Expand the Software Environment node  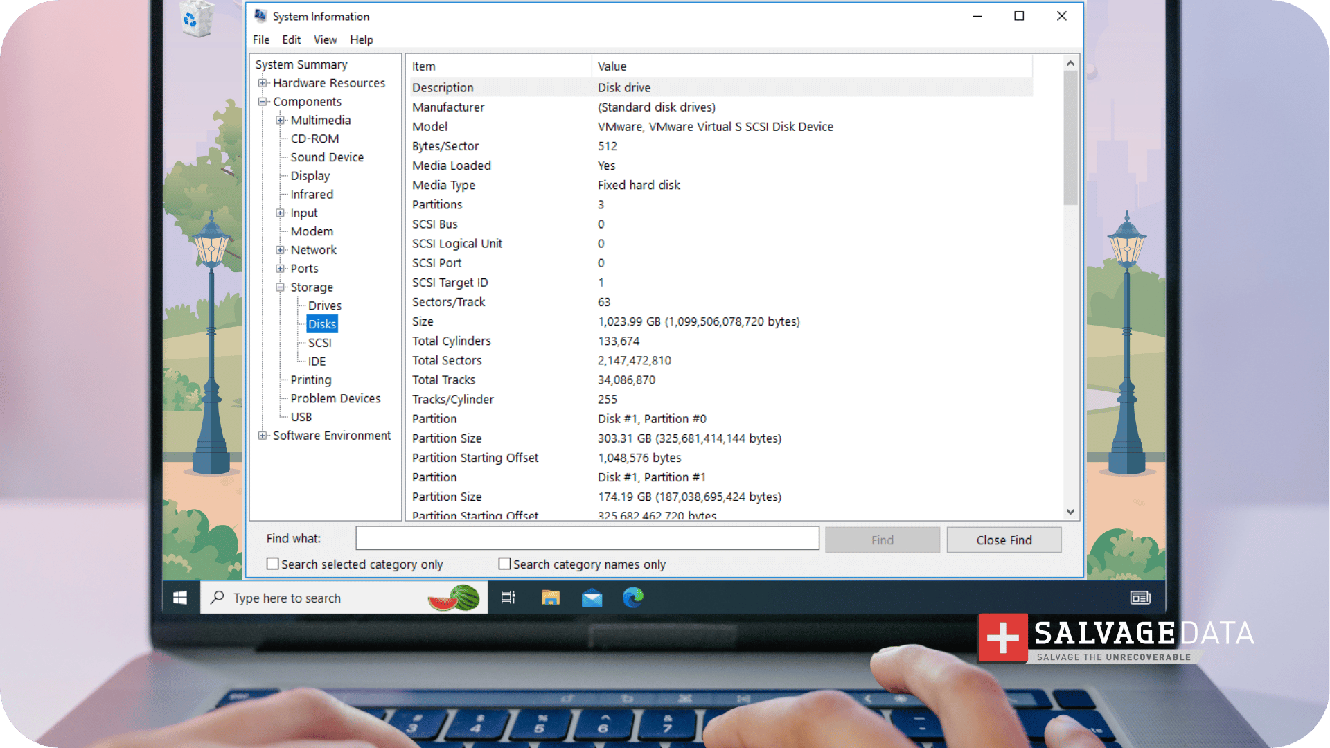[263, 436]
